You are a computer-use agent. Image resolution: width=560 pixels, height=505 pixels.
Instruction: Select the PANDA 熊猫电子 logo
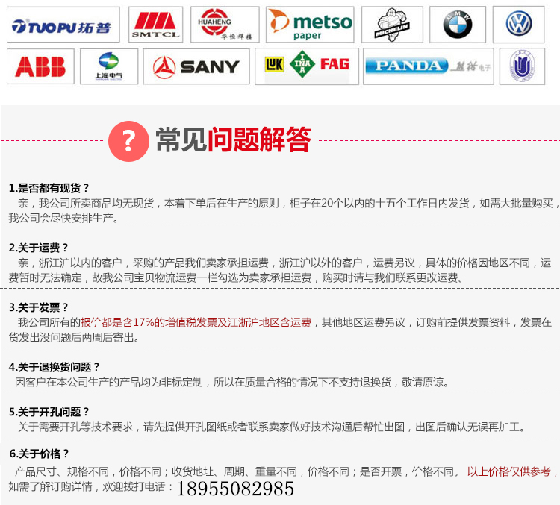click(429, 66)
